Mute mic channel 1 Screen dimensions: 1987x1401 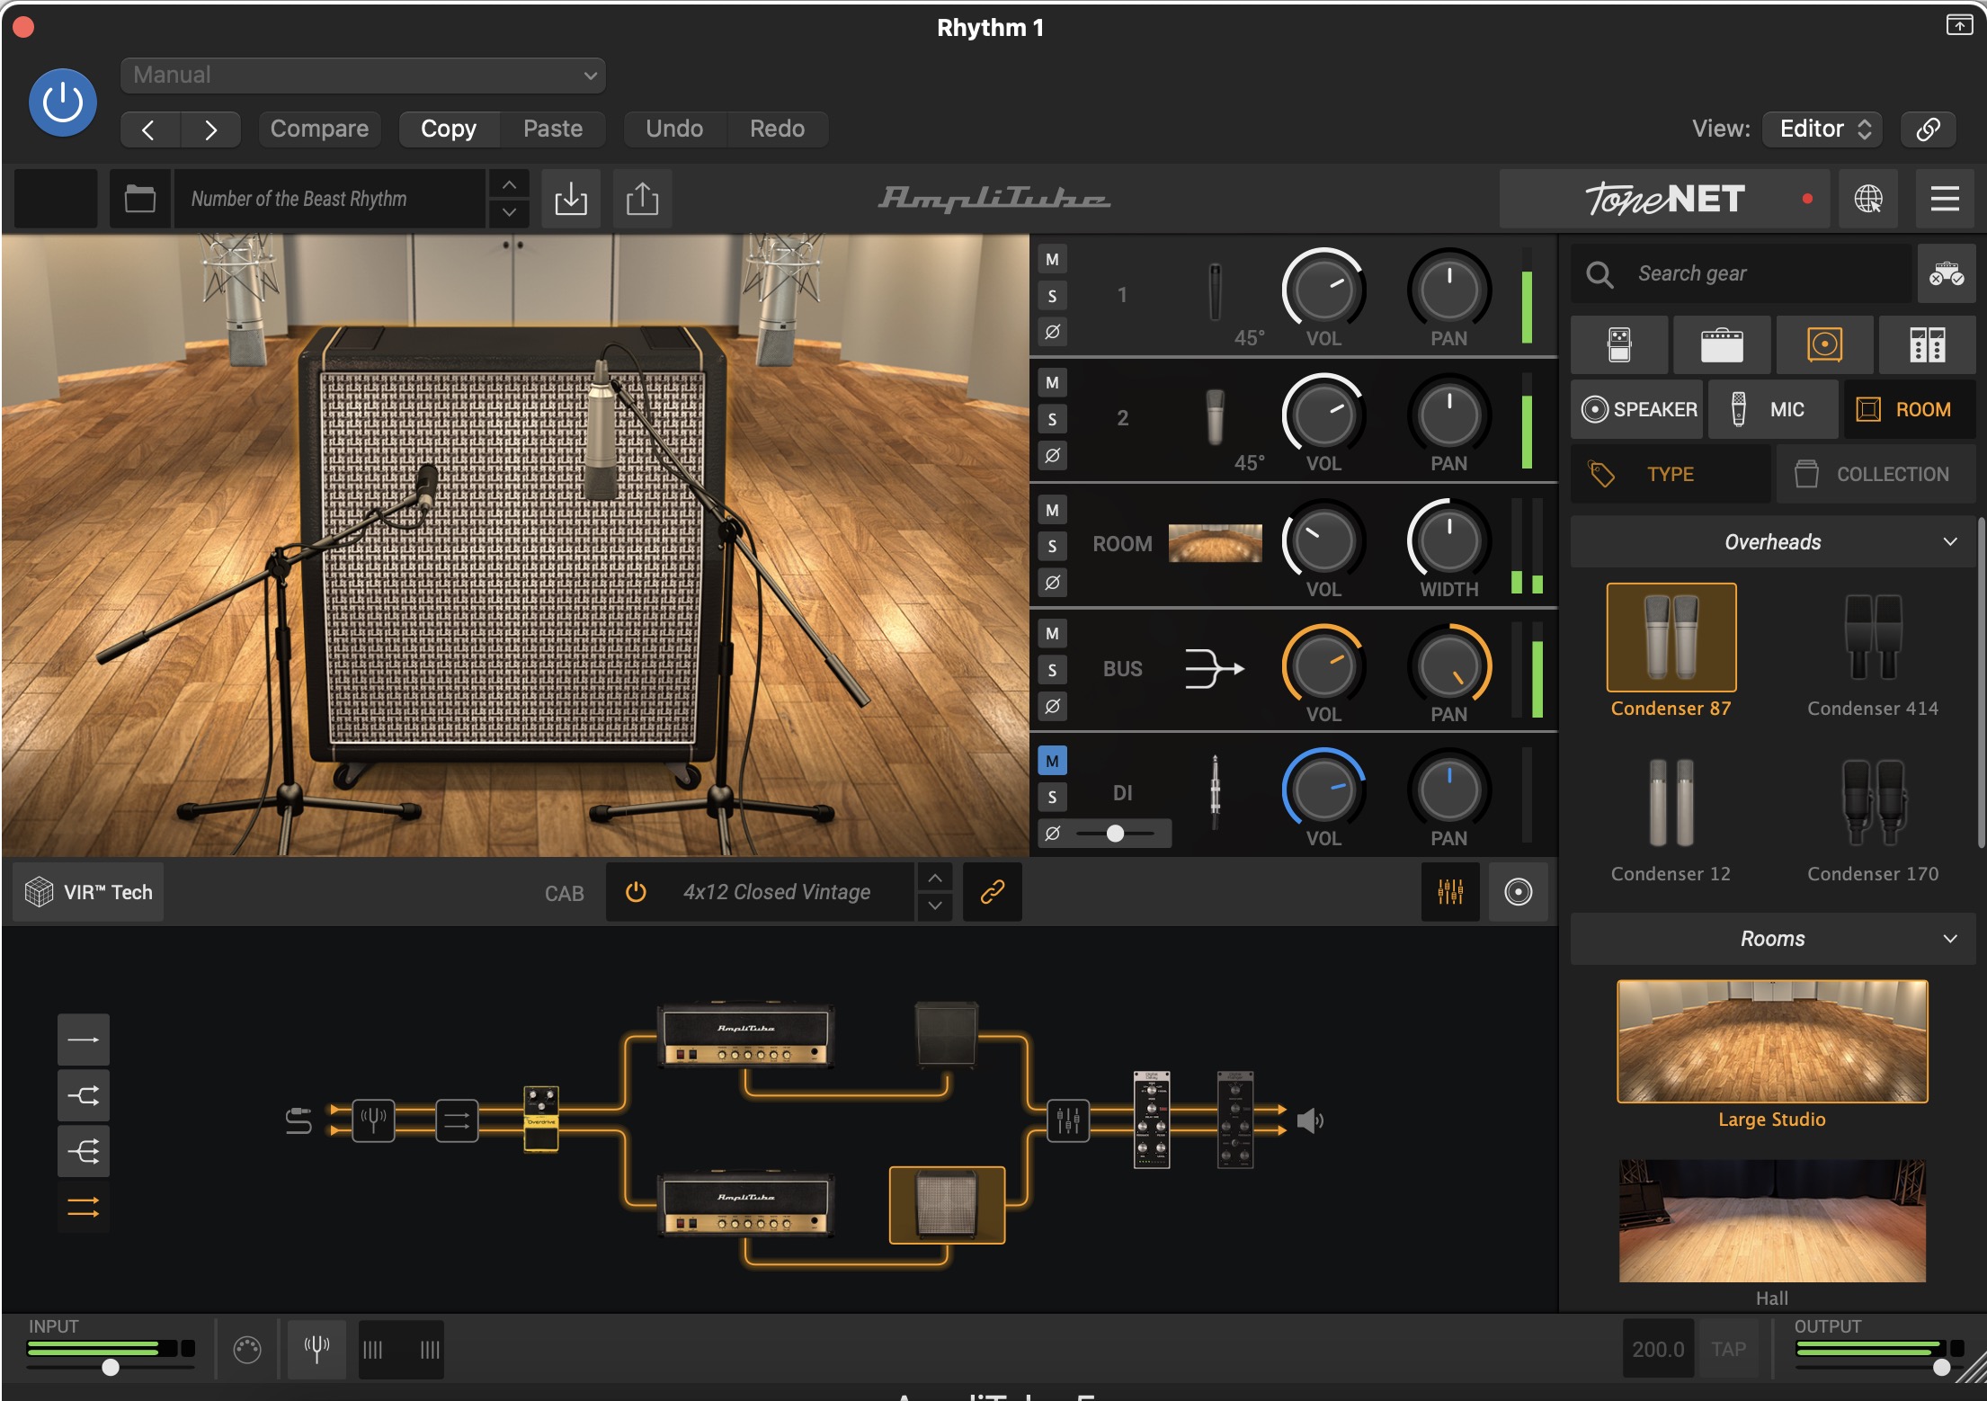pos(1052,260)
